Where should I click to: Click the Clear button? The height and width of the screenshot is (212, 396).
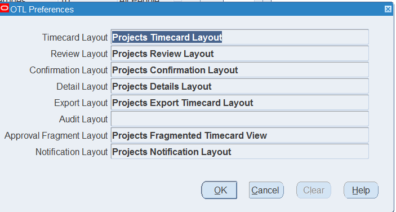[314, 190]
